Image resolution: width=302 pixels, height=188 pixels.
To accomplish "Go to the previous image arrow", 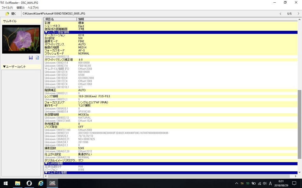I will [280, 14].
